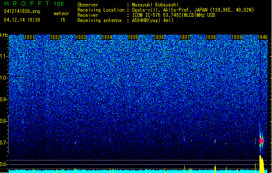Screen dimensions: 272x173
Task: Click the 1.0 kHz axis label
Action: (3, 78)
